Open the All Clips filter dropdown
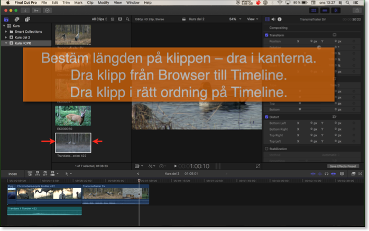This screenshot has height=231, width=369. 99,19
